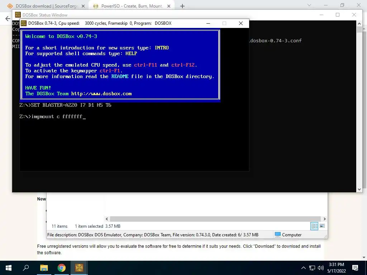Close the DOSBox download SourceForge tab

point(83,6)
